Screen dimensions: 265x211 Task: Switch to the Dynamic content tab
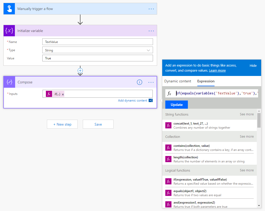pos(178,81)
